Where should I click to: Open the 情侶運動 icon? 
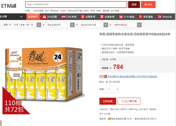(x=140, y=17)
